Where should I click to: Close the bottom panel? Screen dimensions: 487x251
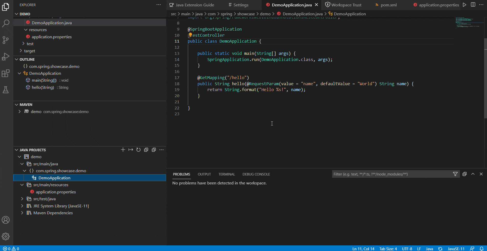[481, 174]
